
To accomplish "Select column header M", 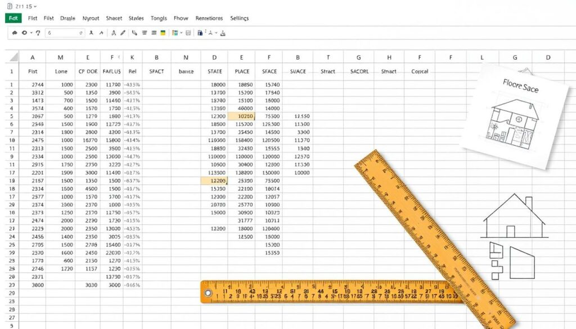I will click(60, 57).
